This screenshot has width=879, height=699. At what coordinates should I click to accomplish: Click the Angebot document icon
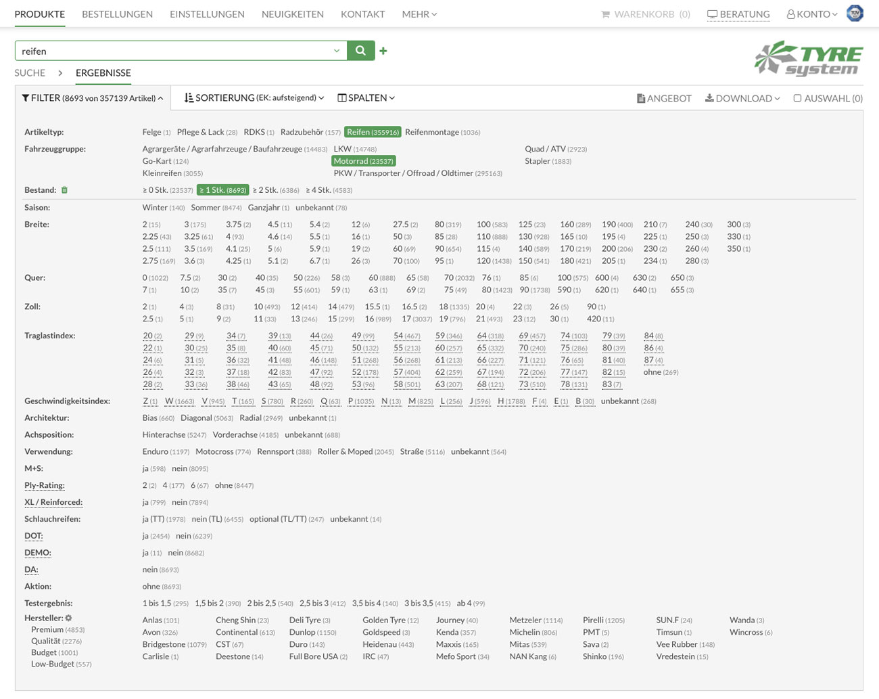(x=641, y=97)
